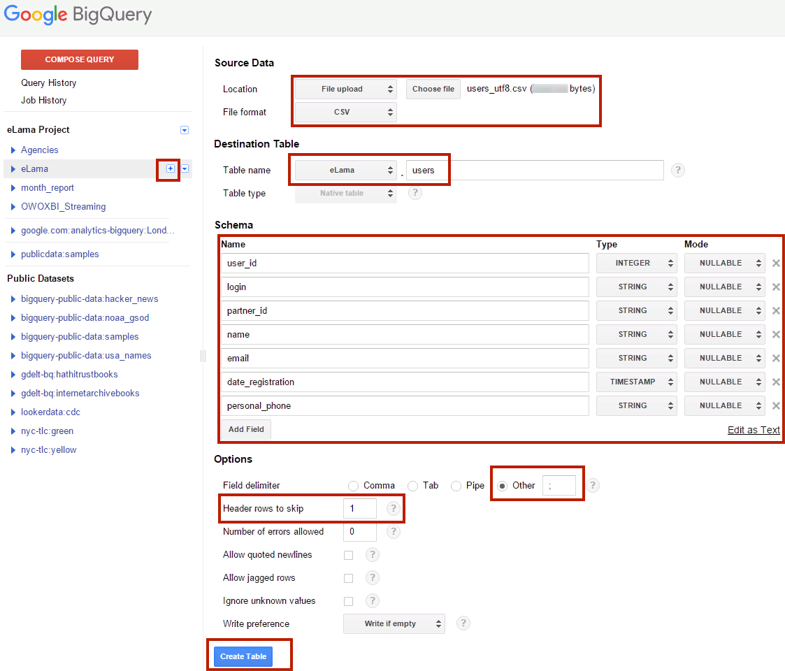Select the Pipe delimiter radio button
Screen dimensions: 785x671
(456, 486)
